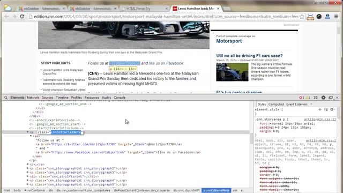The image size is (343, 193).
Task: Expand the cnn_storypgraph4 paragraph node
Action: (27, 180)
